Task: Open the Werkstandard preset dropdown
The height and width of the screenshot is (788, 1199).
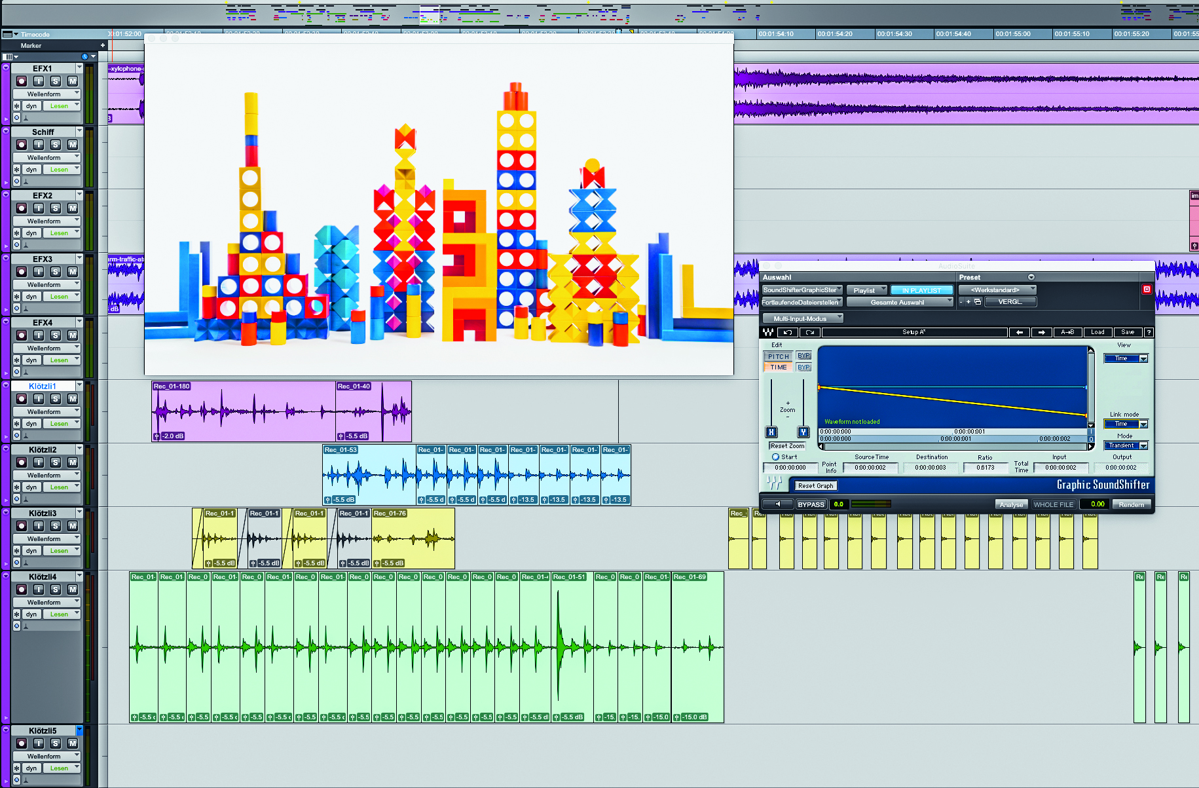Action: pyautogui.click(x=997, y=290)
